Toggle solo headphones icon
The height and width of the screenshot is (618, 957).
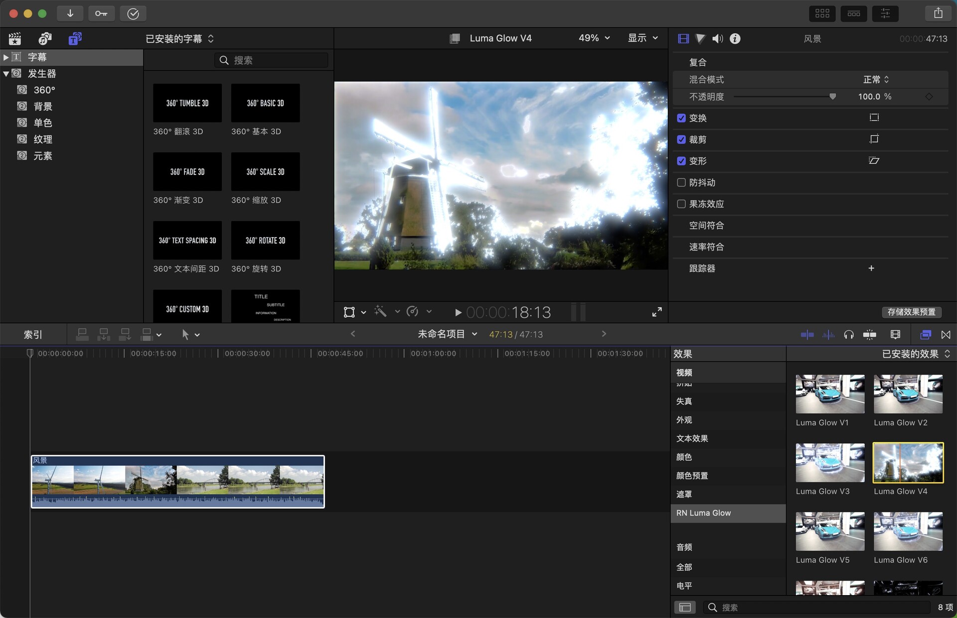point(848,335)
